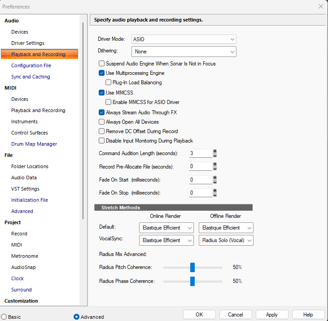
Task: Enable Suspend Audio Engine checkbox
Action: [x=102, y=64]
